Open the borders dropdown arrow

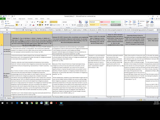pyautogui.click(x=27, y=25)
